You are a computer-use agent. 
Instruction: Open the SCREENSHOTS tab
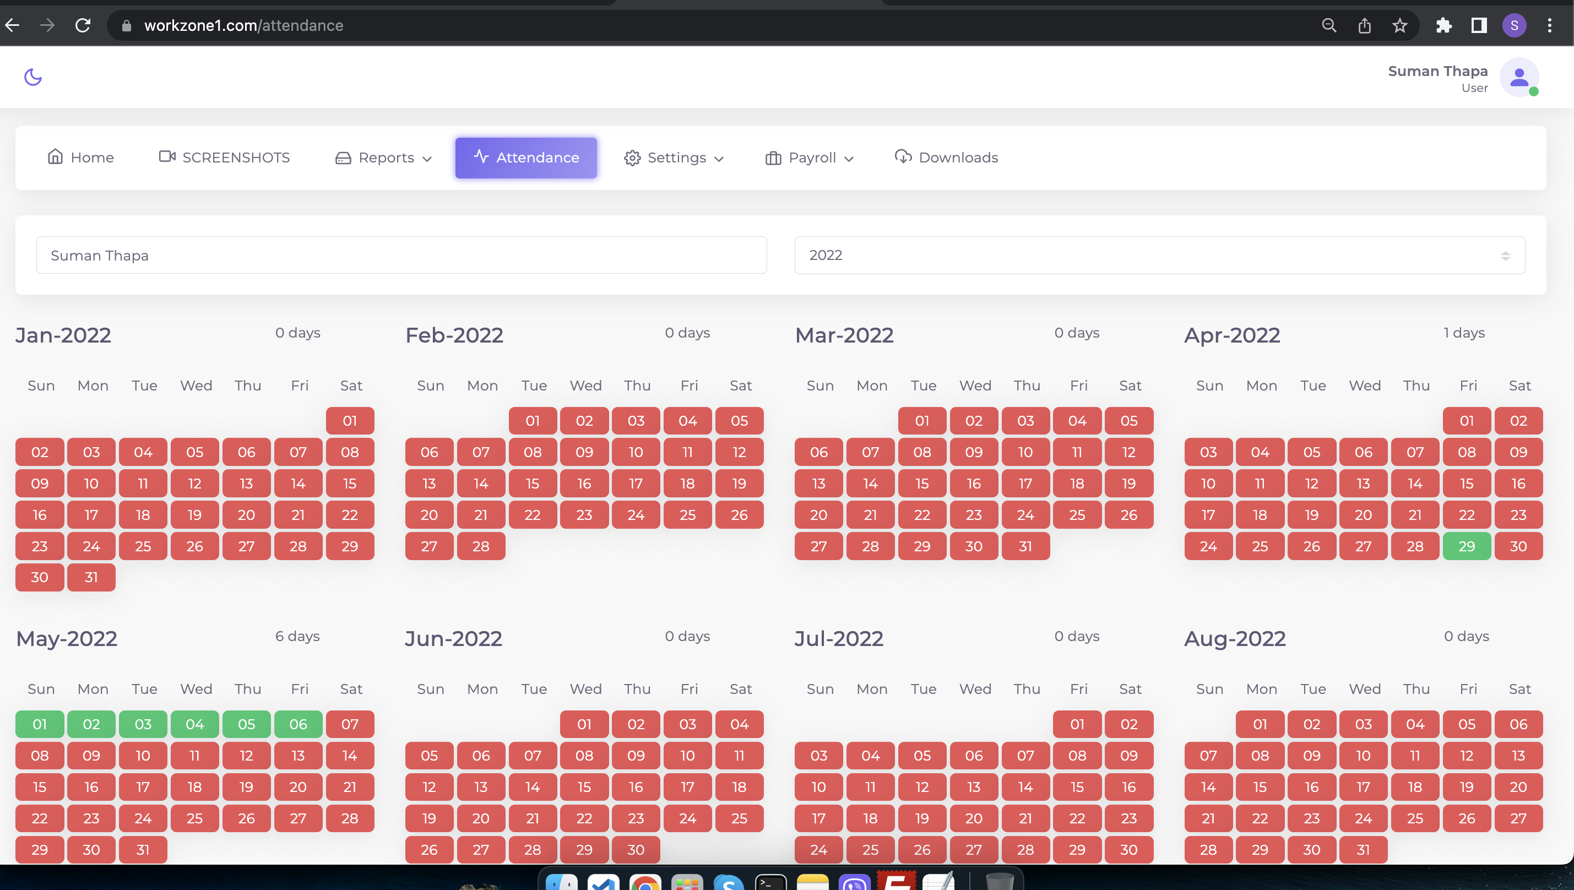point(224,158)
